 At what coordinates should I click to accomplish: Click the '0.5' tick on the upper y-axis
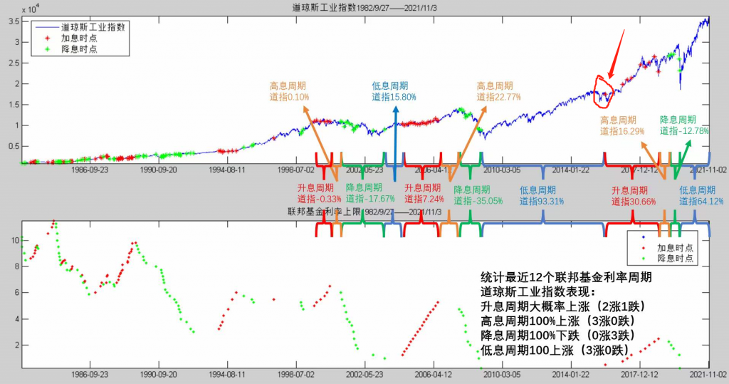(14, 146)
